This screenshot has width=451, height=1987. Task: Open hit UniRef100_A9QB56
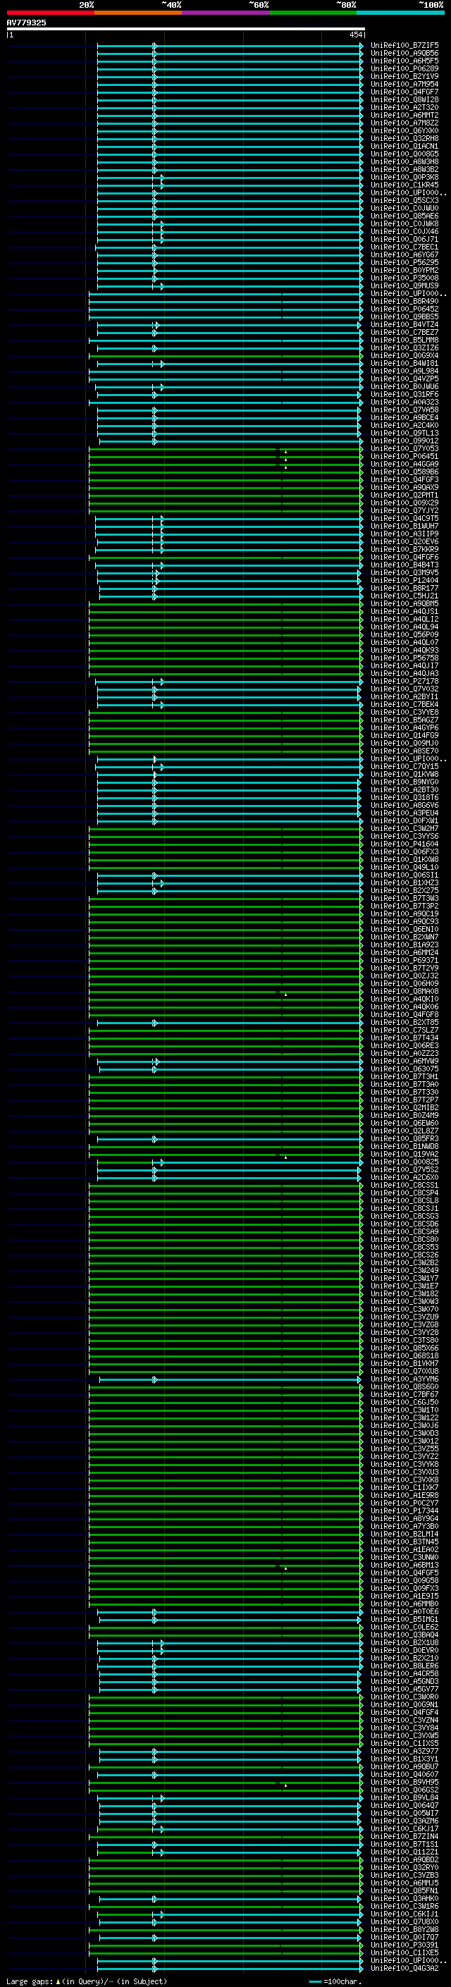[x=404, y=54]
